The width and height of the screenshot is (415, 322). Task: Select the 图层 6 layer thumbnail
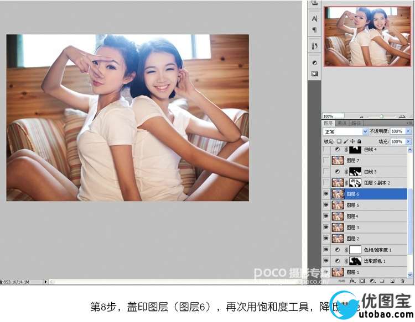click(x=338, y=194)
